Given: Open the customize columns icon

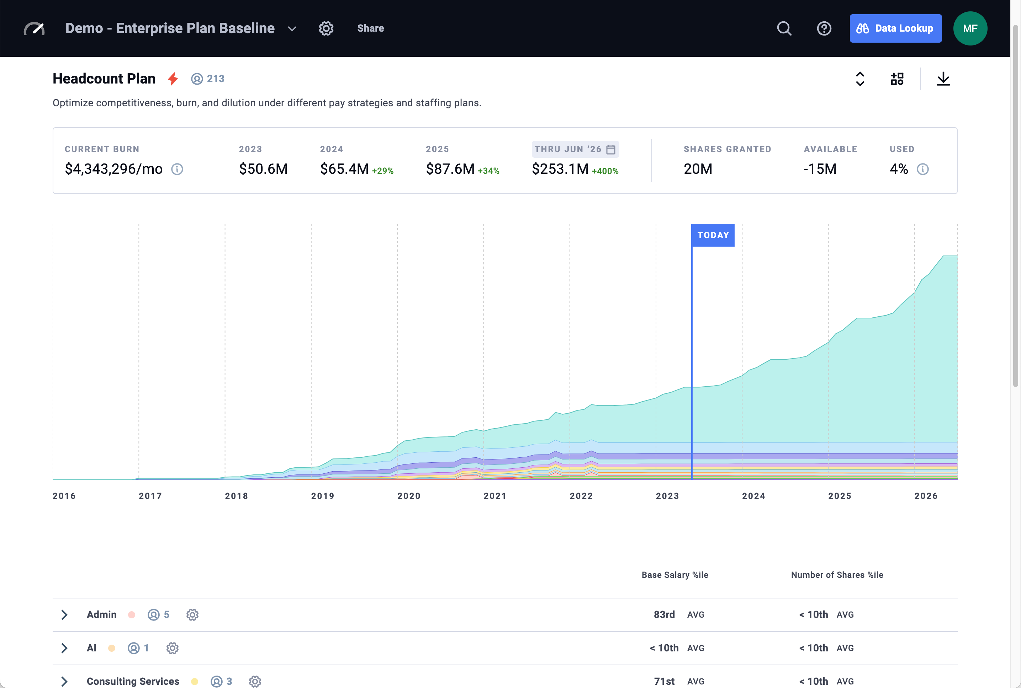Looking at the screenshot, I should tap(897, 79).
